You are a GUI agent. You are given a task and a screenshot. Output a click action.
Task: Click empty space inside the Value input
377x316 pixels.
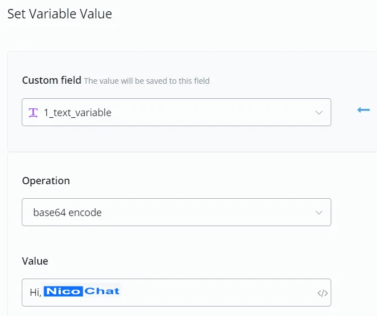click(216, 293)
